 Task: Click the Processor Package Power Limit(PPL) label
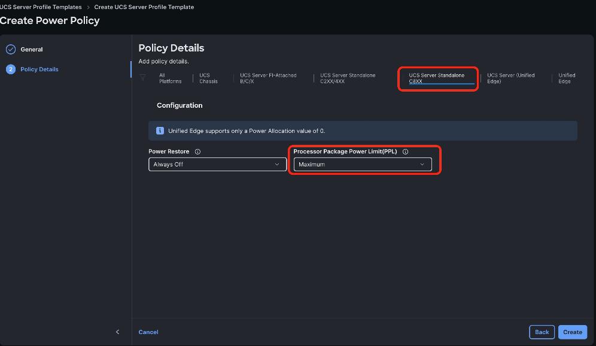click(x=345, y=151)
